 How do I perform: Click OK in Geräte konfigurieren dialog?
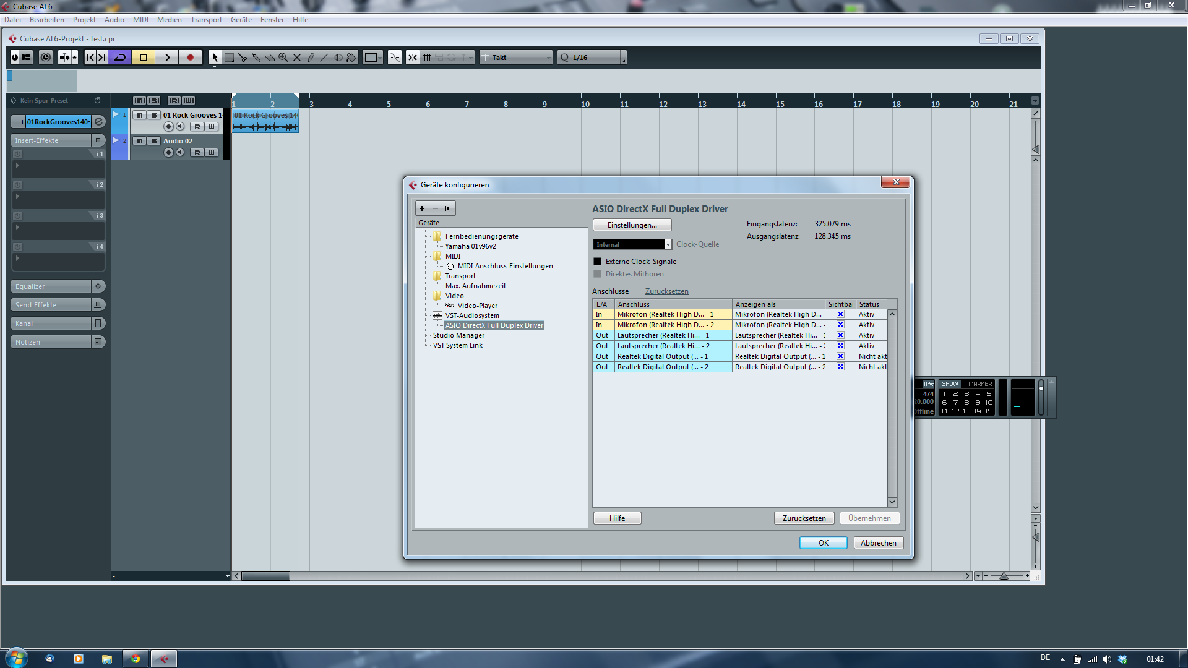(824, 543)
